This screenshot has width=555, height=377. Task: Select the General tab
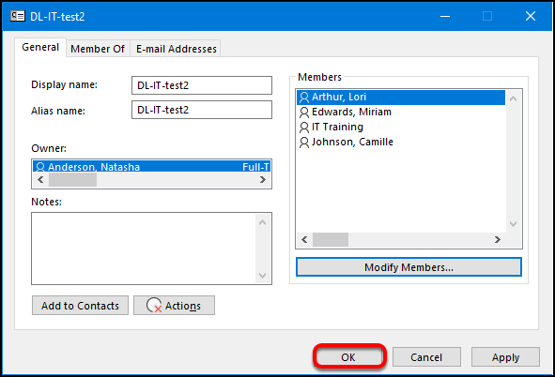click(x=40, y=47)
